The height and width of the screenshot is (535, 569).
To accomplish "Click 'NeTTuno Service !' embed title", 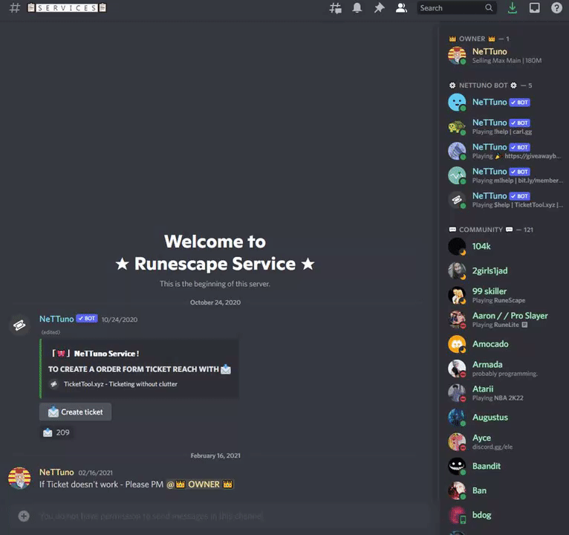I will [107, 354].
